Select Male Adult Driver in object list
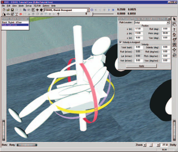Image resolution: width=178 pixels, height=152 pixels. point(15,25)
